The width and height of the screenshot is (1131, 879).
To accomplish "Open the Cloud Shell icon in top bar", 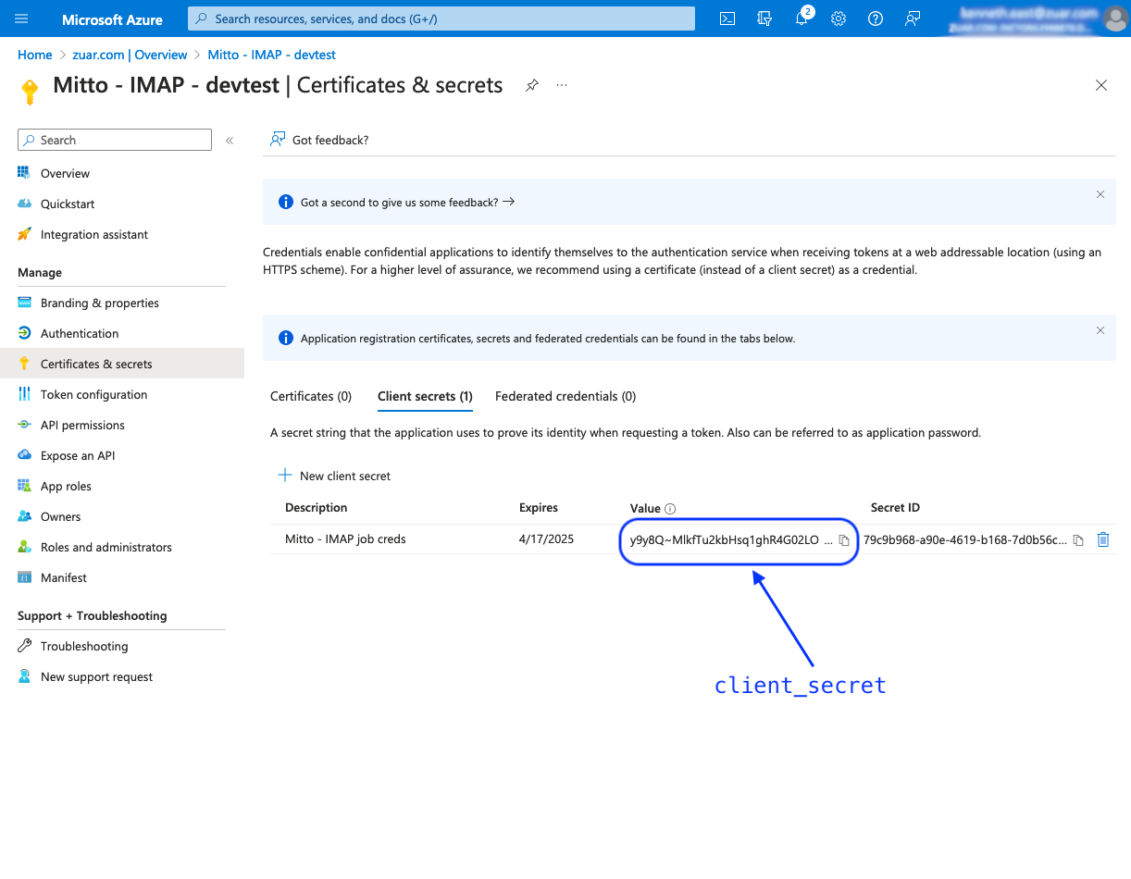I will click(728, 19).
